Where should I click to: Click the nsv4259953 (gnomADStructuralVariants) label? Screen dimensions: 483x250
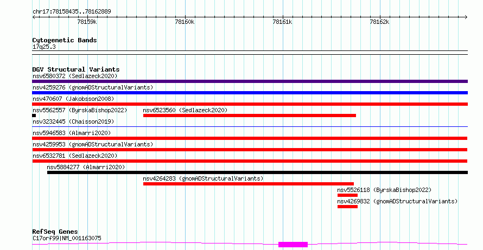pos(93,144)
